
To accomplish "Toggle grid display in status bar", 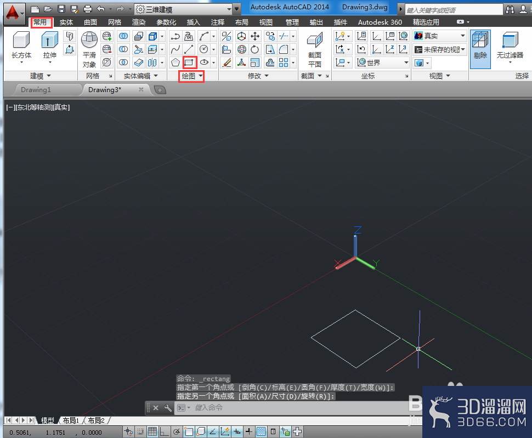I will click(x=152, y=431).
